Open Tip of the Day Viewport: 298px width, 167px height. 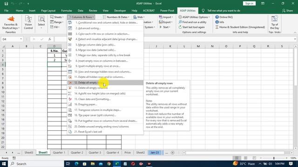click(274, 23)
